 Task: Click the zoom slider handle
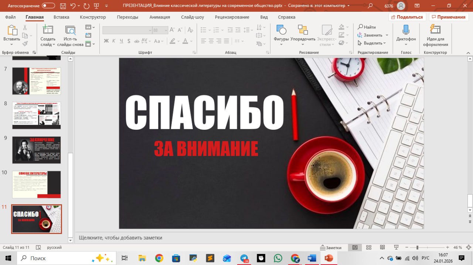pos(417,247)
